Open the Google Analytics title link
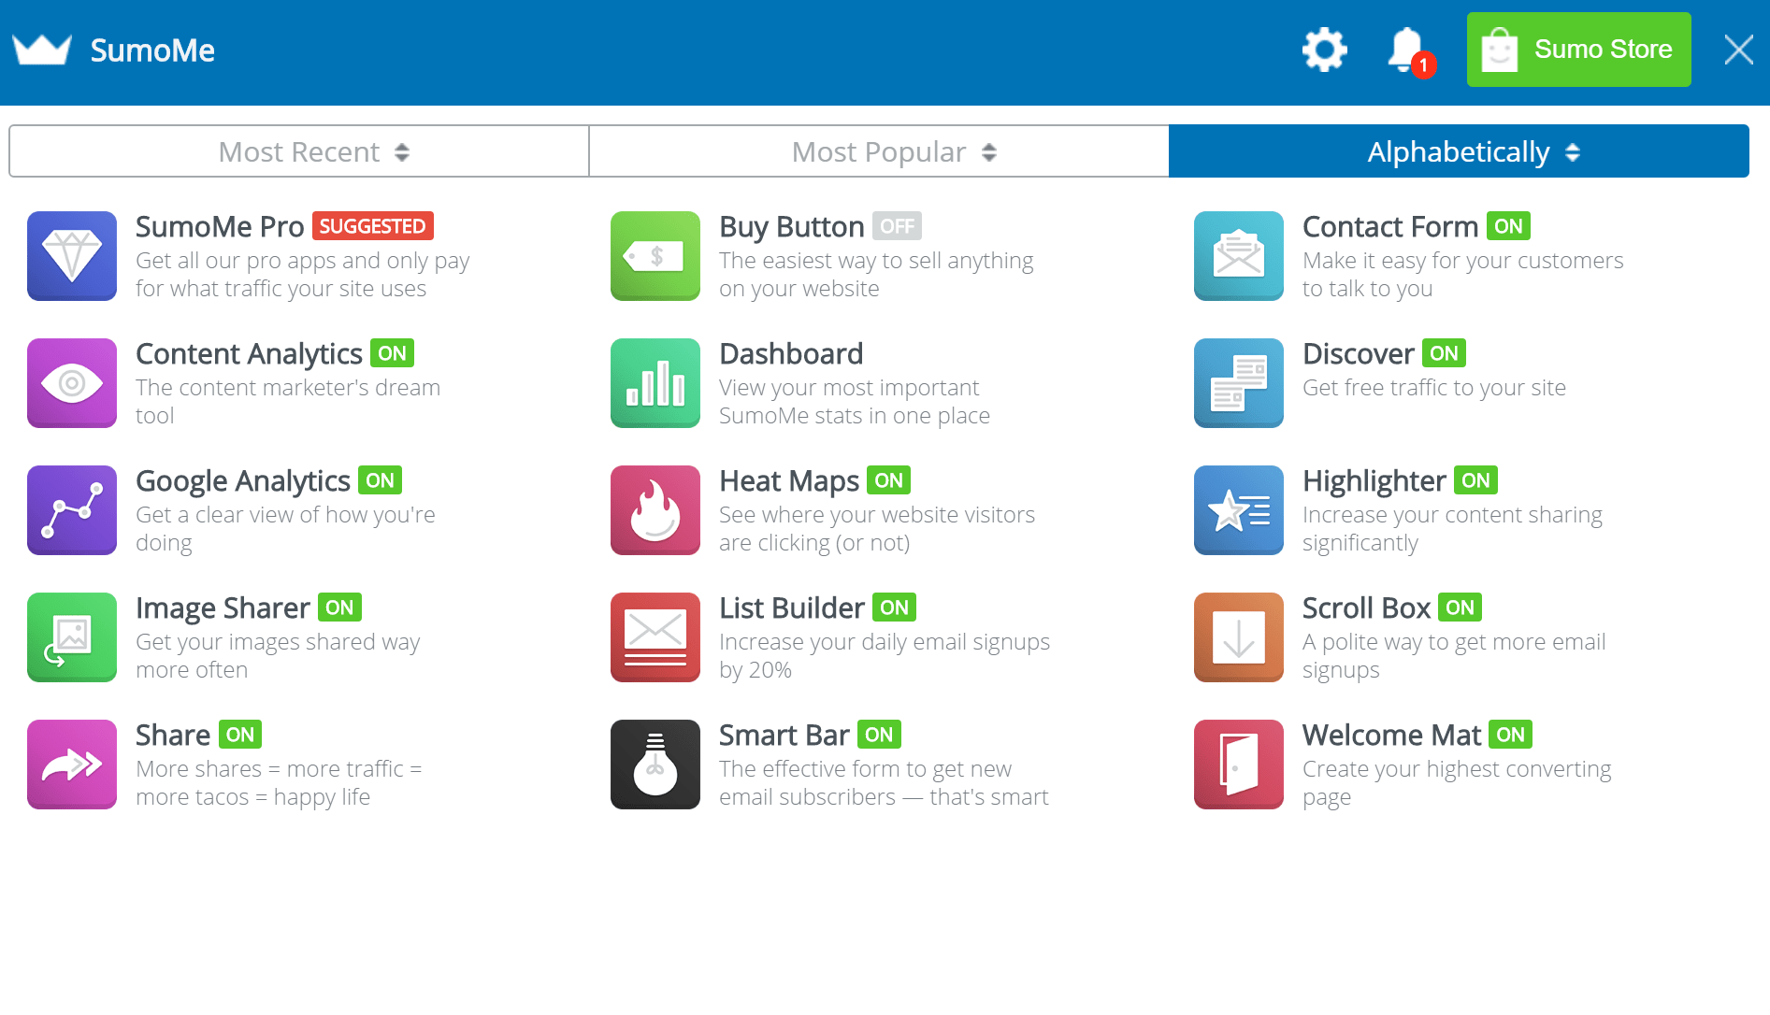The image size is (1770, 1015). coord(243,481)
